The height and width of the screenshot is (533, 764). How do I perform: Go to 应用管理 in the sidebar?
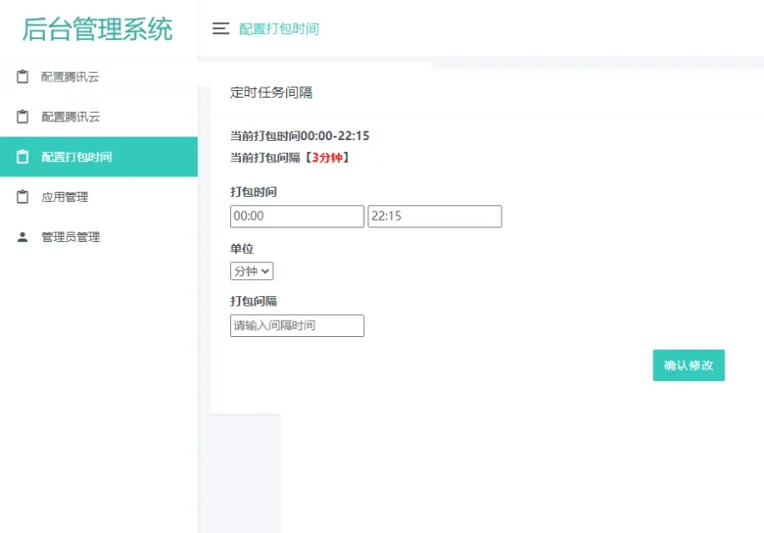click(x=65, y=197)
